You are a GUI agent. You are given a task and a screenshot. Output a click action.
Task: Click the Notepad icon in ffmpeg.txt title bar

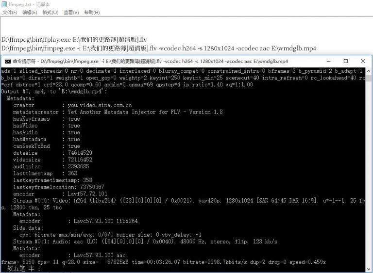pos(4,4)
